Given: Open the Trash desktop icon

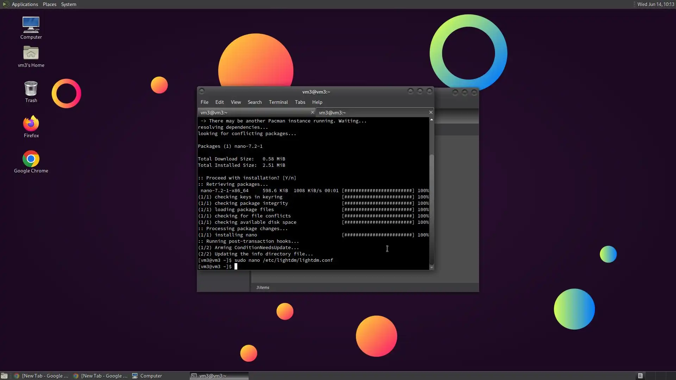Looking at the screenshot, I should 31,89.
